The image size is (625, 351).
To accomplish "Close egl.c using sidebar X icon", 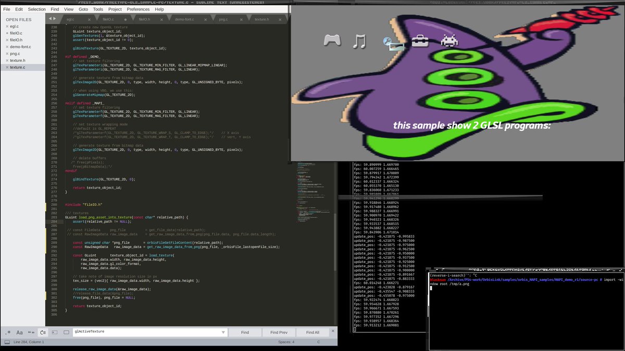I will [x=7, y=26].
